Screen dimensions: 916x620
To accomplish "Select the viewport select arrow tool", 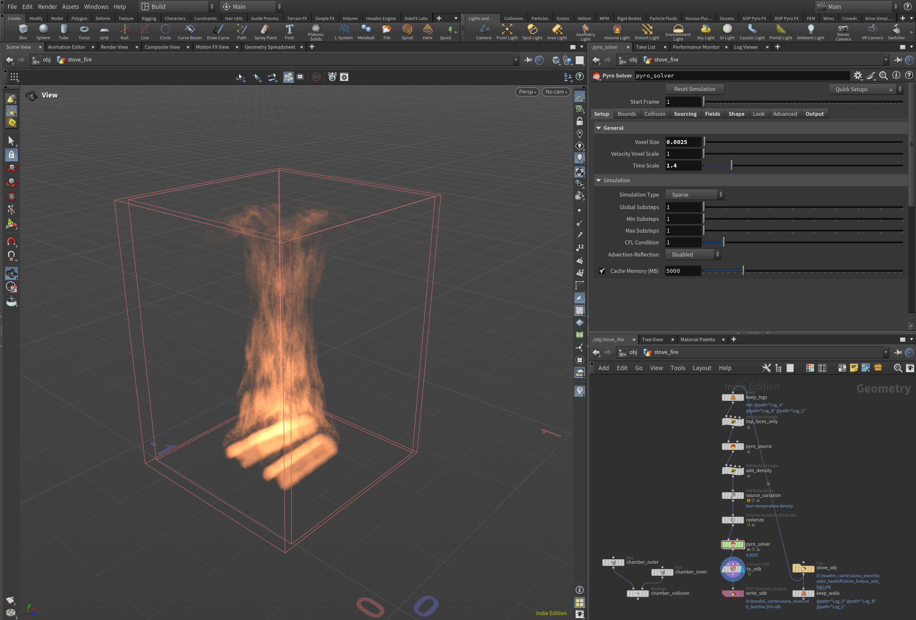I will point(11,141).
